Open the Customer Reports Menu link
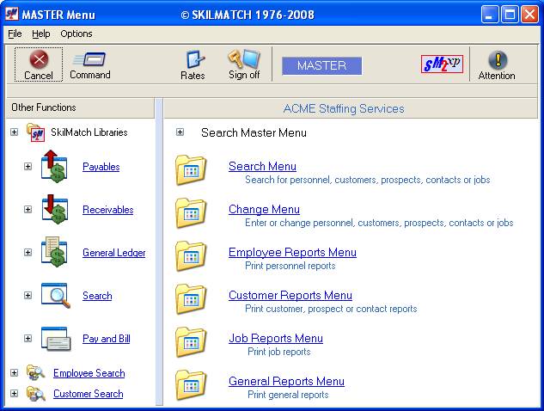Viewport: 544px width, 411px height. [x=290, y=296]
